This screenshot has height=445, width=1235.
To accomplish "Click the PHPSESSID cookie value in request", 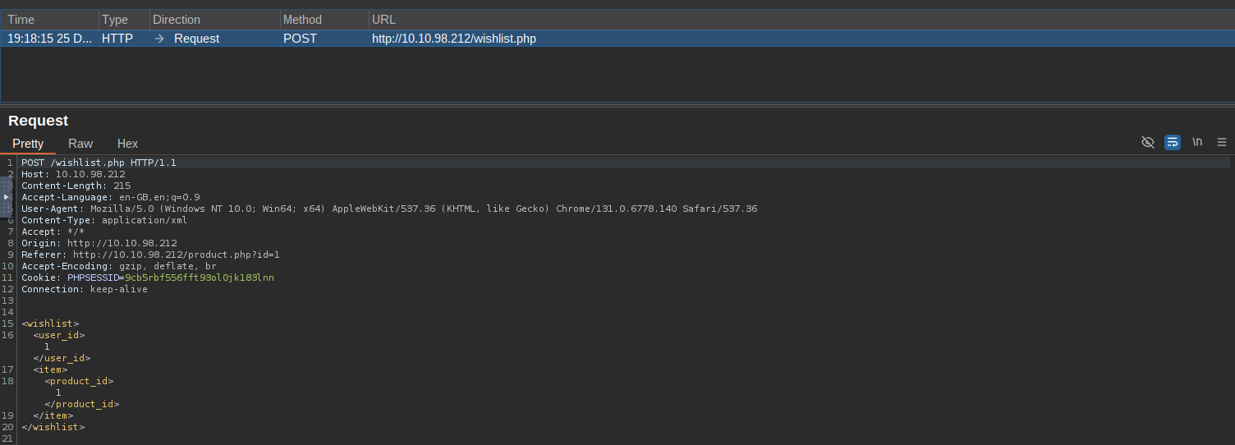I will (199, 278).
